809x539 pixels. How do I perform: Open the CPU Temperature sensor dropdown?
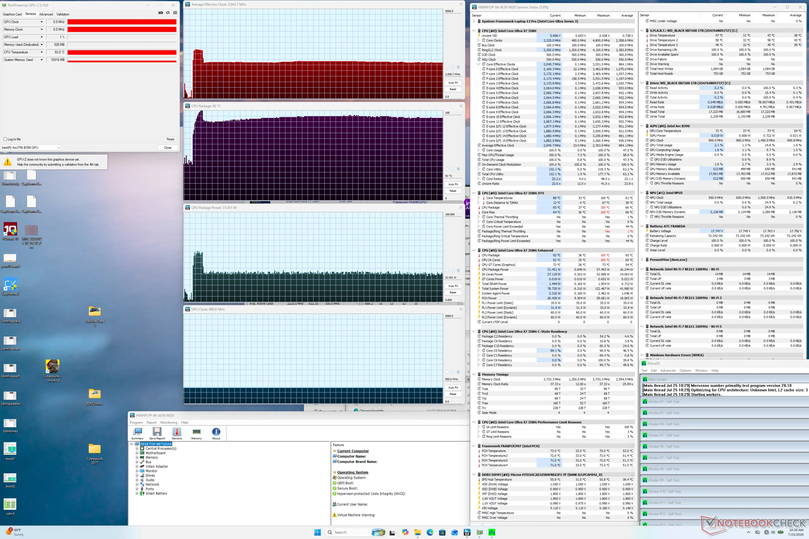[x=42, y=52]
